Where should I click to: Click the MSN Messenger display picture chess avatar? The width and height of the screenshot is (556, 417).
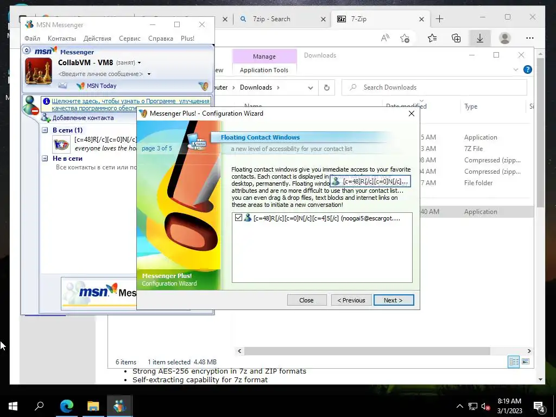click(x=39, y=71)
